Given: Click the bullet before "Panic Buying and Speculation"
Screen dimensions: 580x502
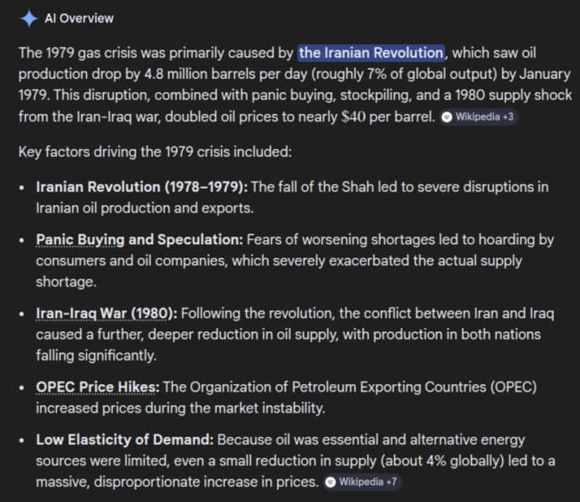Looking at the screenshot, I should 23,241.
